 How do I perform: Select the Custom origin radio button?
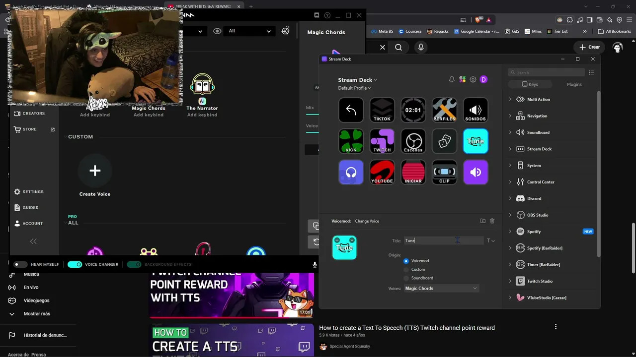coord(406,269)
